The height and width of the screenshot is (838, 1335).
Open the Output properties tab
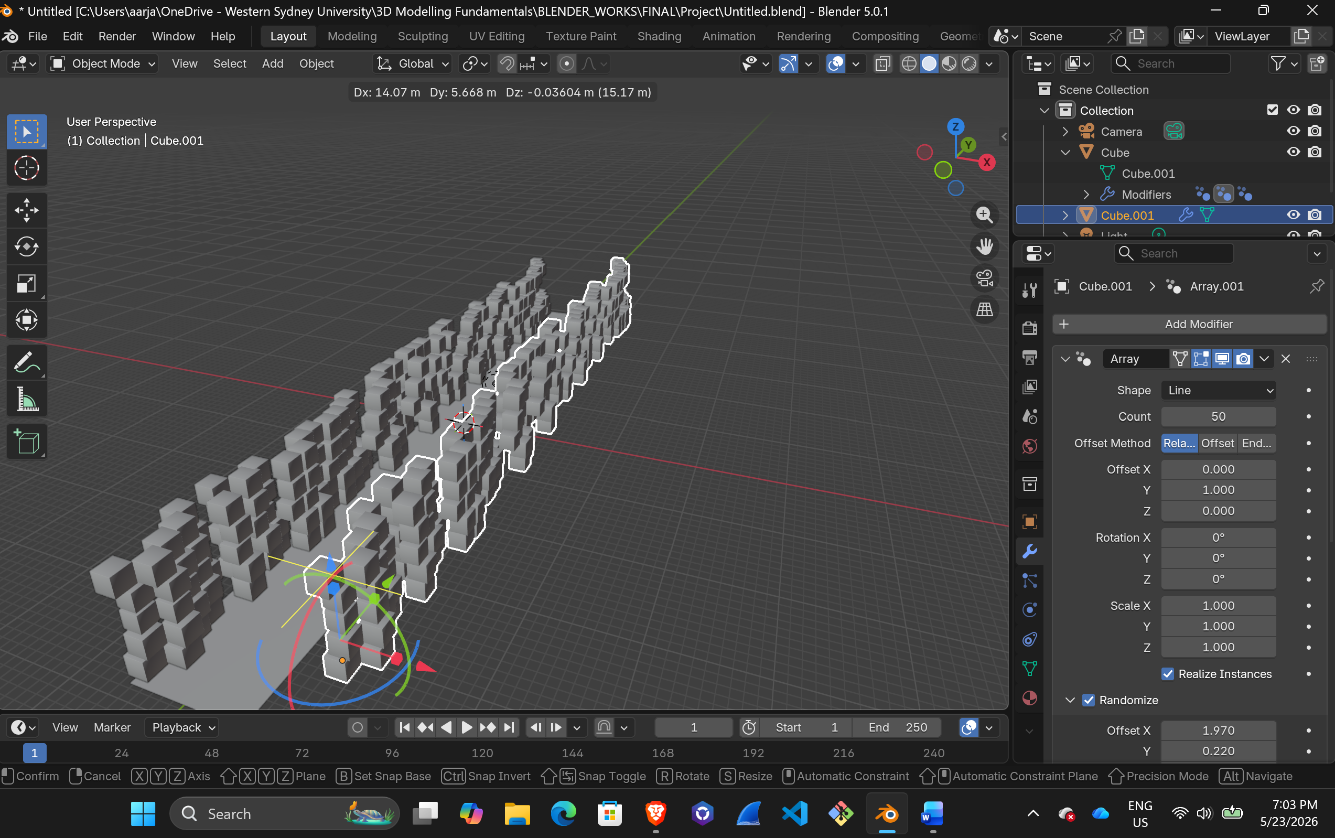click(1030, 358)
